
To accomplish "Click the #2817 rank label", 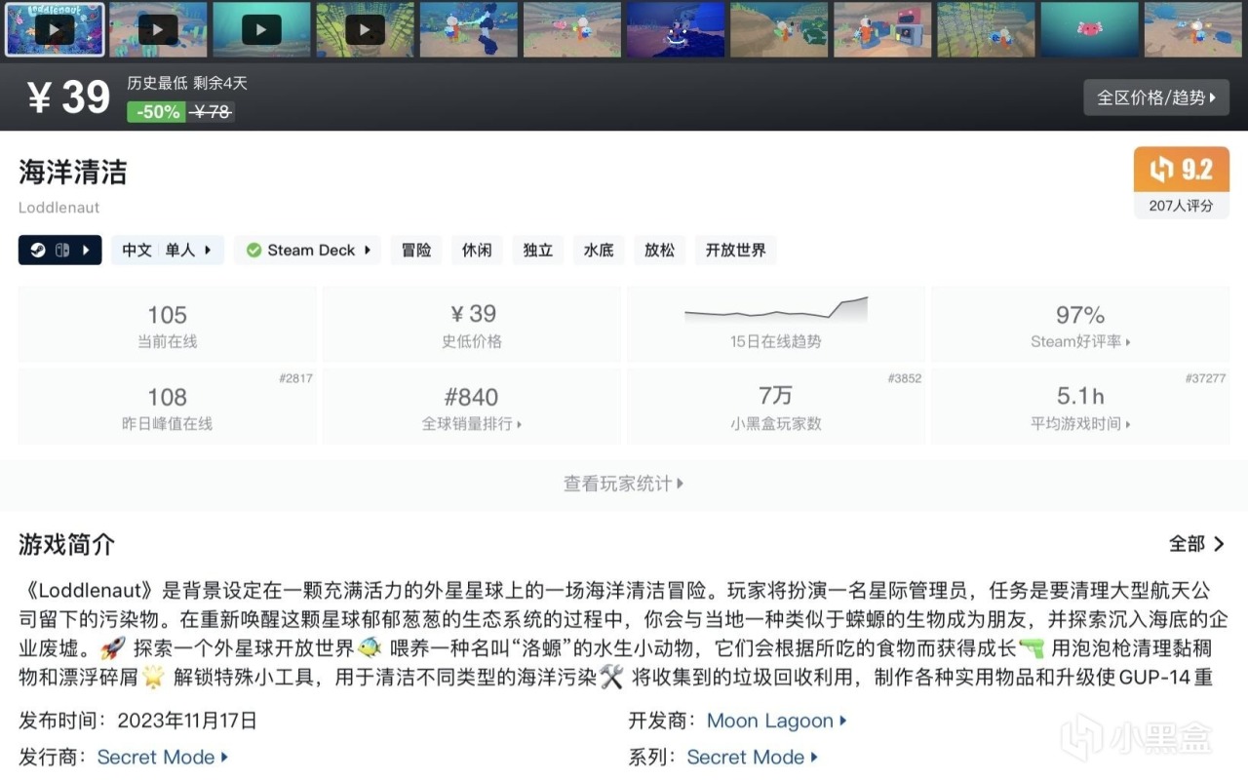I will coord(294,378).
